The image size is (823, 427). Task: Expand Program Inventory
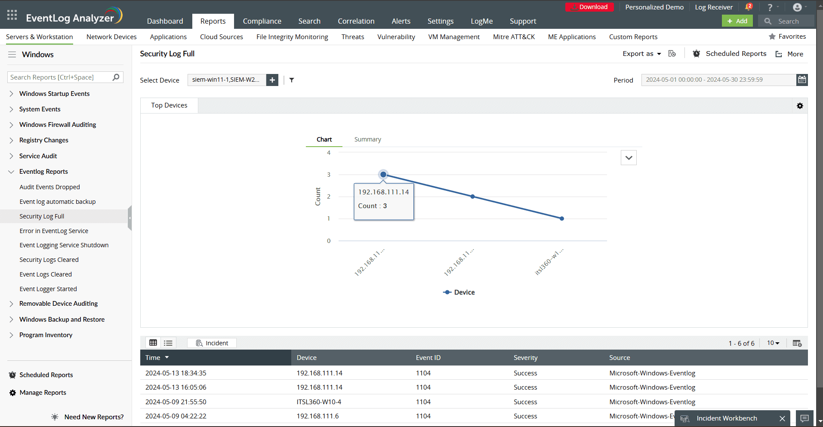point(11,335)
